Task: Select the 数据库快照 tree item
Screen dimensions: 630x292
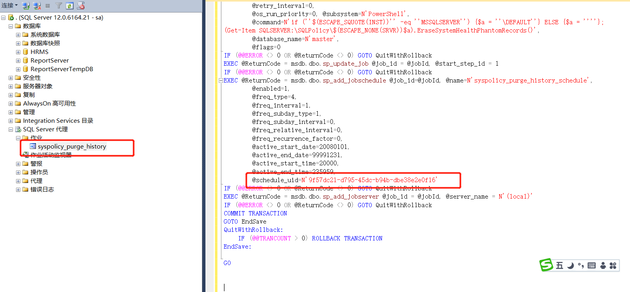Action: [x=45, y=43]
